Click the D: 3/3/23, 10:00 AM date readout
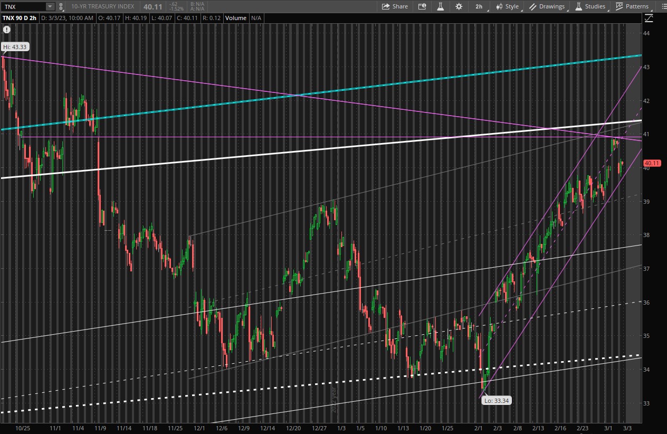The width and height of the screenshot is (667, 434). 67,18
